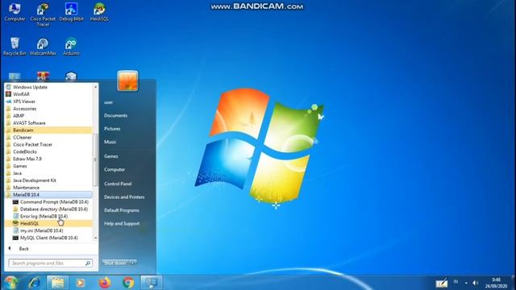The image size is (516, 290).
Task: Open Computer from Start menu right pane
Action: [x=114, y=169]
